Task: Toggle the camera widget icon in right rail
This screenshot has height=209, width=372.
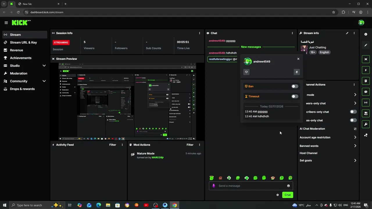Action: click(366, 113)
